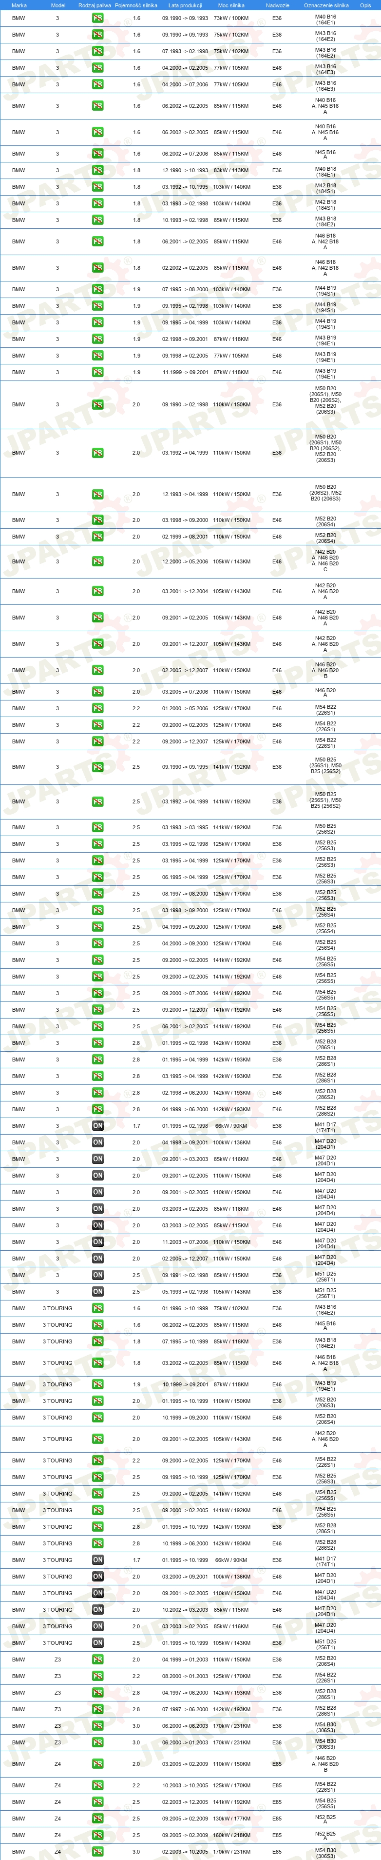Click diesel ON icon in 11.2003 -> 07.2006 row
The image size is (381, 1860).
[97, 1242]
